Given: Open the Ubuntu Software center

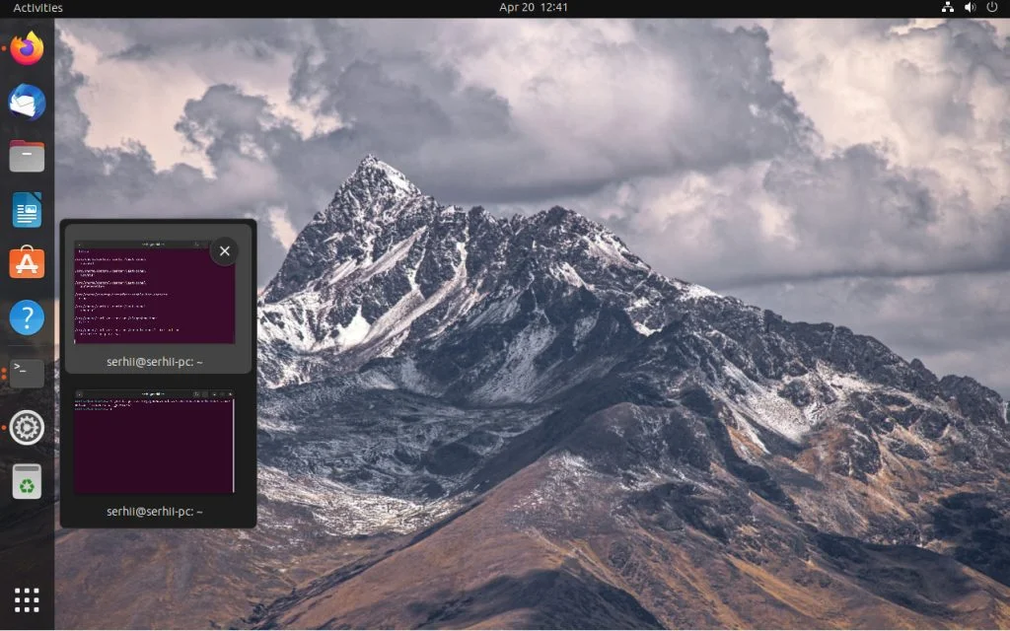Looking at the screenshot, I should pyautogui.click(x=25, y=263).
